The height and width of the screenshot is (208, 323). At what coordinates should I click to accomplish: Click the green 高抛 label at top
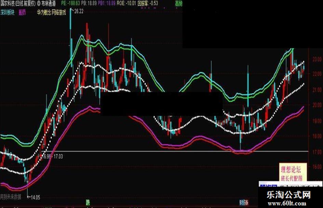coord(179,3)
